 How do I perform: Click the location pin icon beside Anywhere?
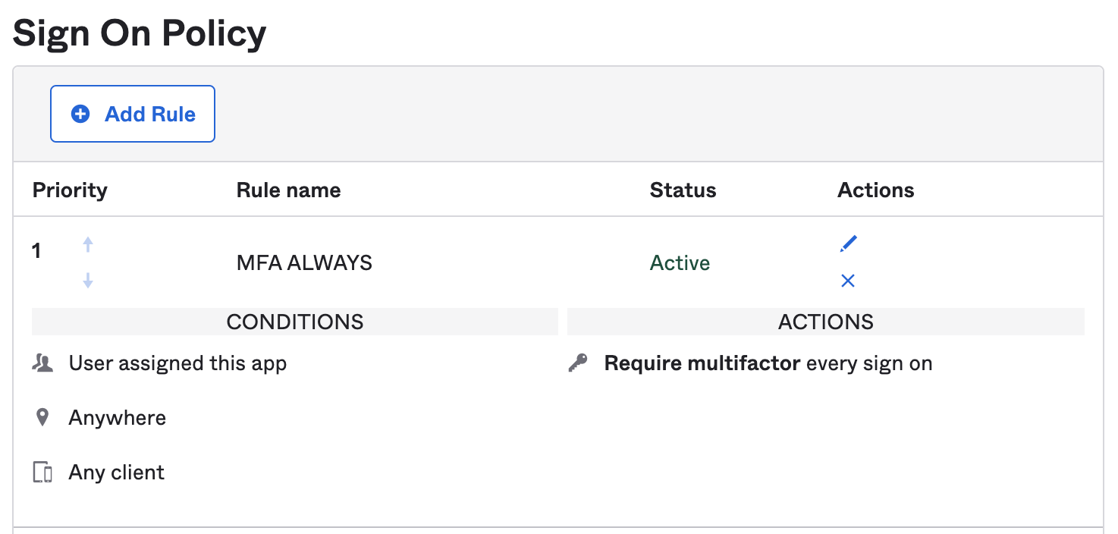(x=42, y=416)
